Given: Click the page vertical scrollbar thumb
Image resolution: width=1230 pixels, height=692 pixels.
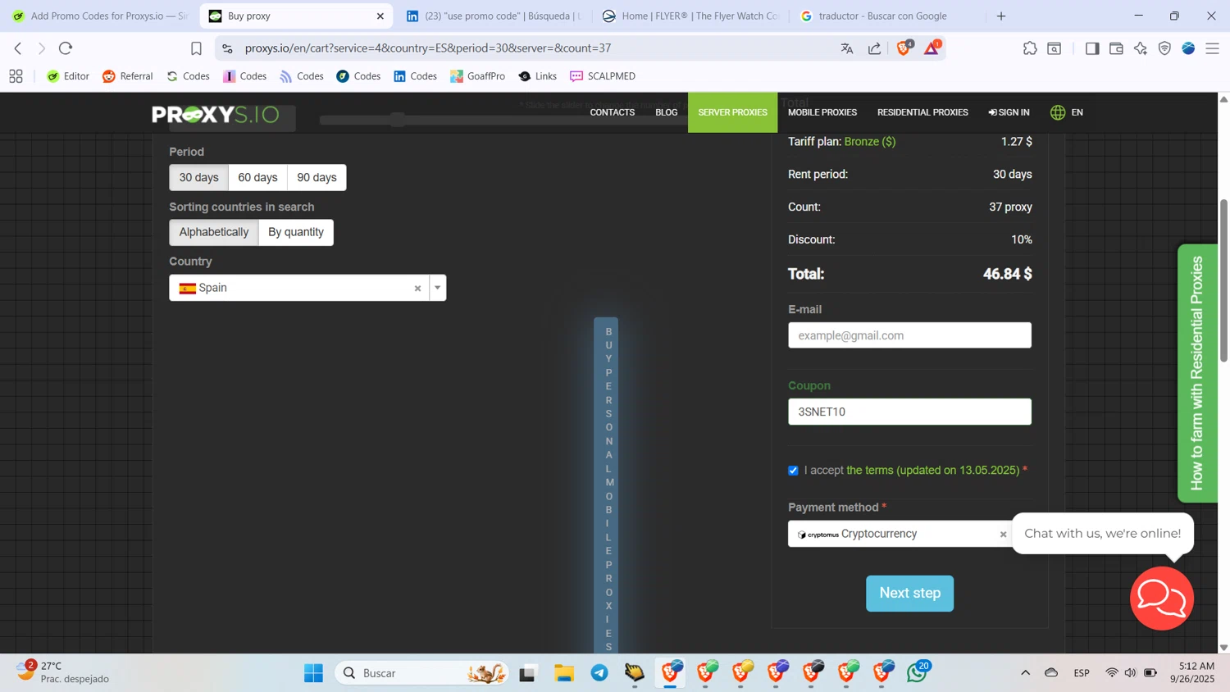Looking at the screenshot, I should pos(1223,280).
